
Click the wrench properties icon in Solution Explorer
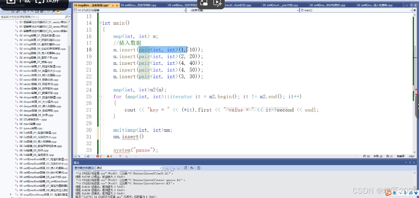coord(53,11)
